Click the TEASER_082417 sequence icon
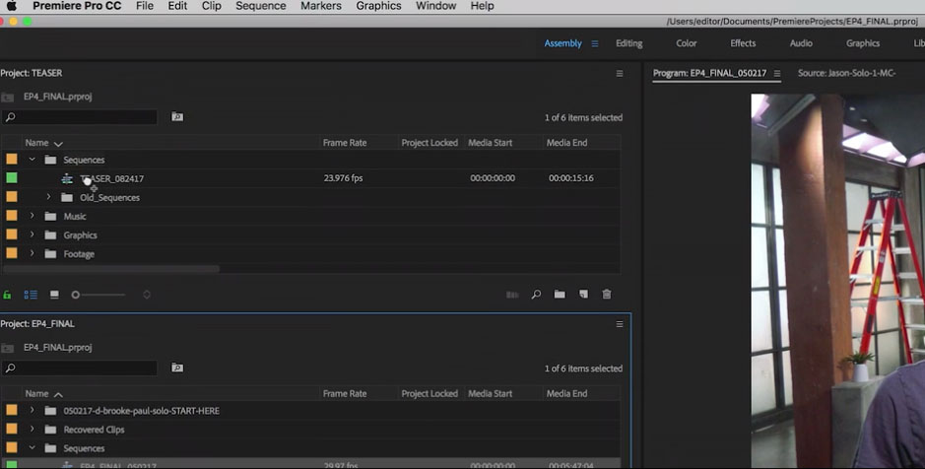Image resolution: width=925 pixels, height=469 pixels. point(67,178)
